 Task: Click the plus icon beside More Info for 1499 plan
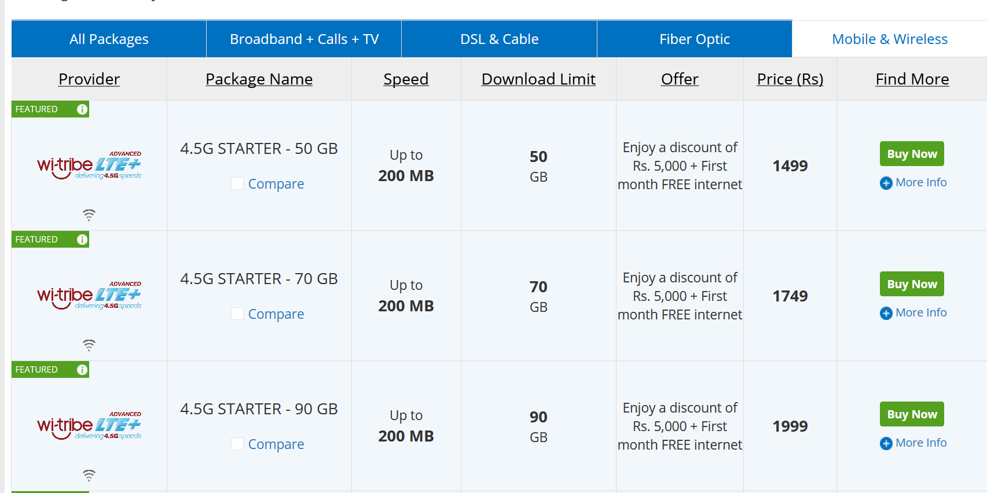(886, 183)
